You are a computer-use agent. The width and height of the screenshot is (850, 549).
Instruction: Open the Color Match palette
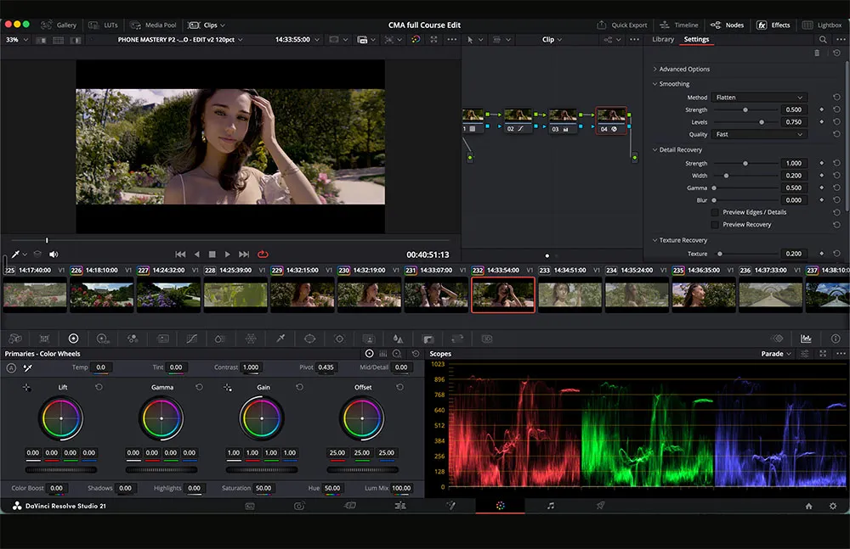coord(44,339)
